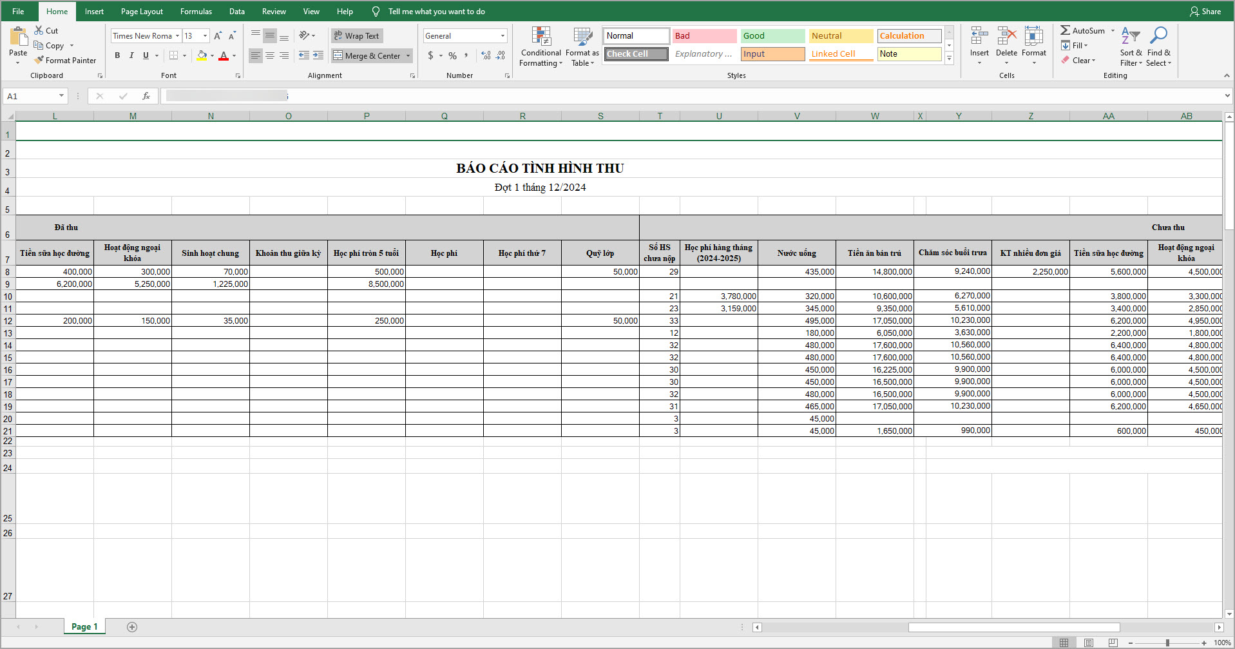
Task: Apply the Check Cell style
Action: click(x=636, y=54)
